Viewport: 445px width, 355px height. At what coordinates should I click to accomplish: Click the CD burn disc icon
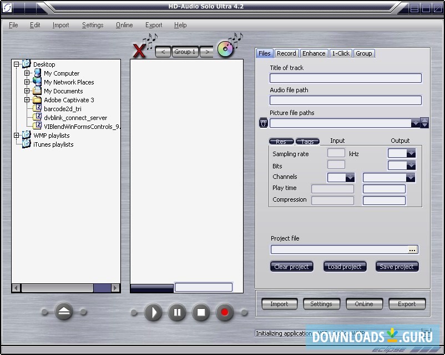[x=225, y=49]
